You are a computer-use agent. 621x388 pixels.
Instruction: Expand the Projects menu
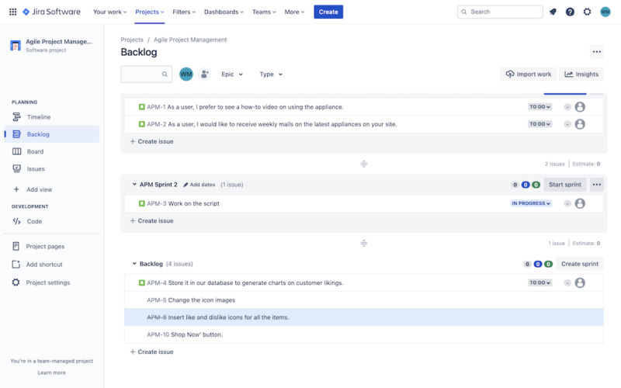point(149,12)
